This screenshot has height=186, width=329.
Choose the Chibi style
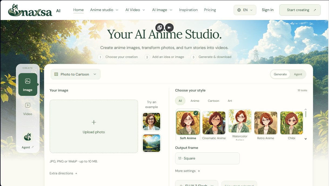tap(291, 125)
